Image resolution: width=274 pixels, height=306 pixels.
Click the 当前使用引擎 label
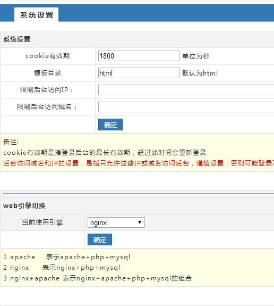coord(42,222)
